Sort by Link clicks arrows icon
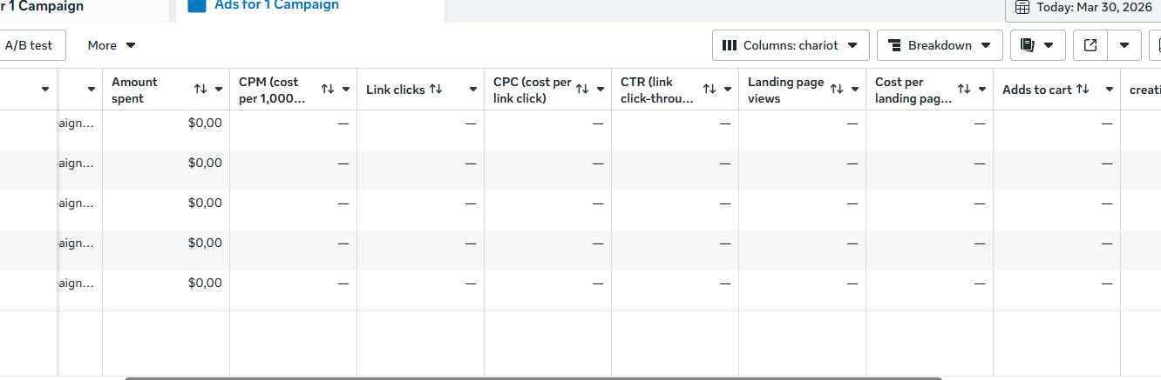Viewport: 1161px width, 380px height. [x=436, y=90]
